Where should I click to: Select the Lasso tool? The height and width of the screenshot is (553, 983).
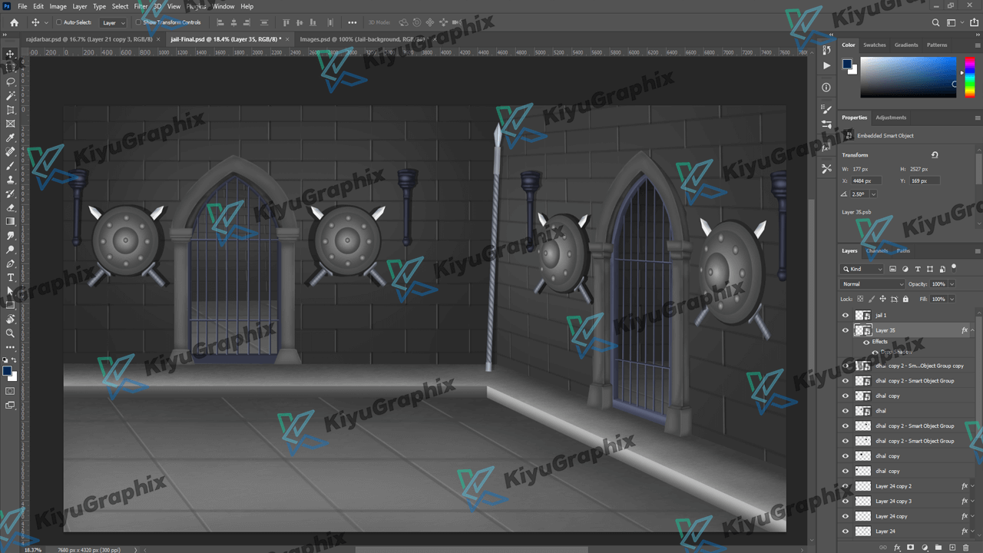[11, 81]
